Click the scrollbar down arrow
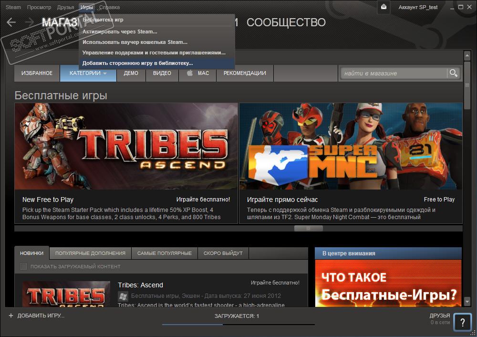Viewport: 477px width, 337px height. tap(467, 302)
